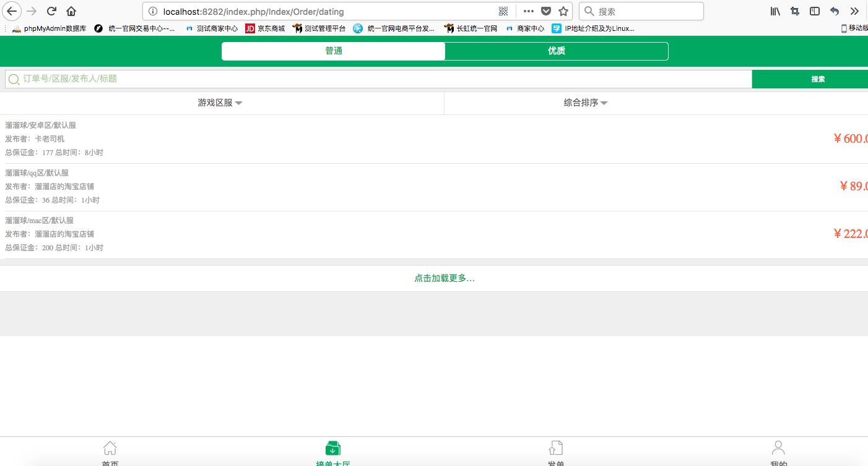The width and height of the screenshot is (868, 466).
Task: Open 商家中心 bookmark with blue icon
Action: point(525,28)
